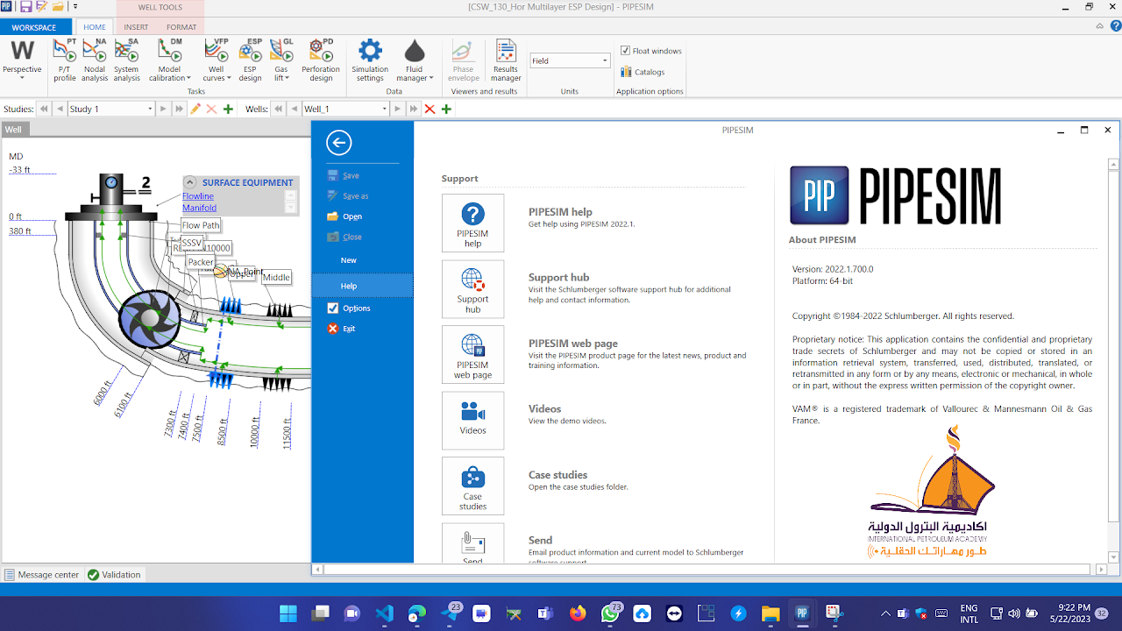Click the Flow Path label in schematic
Screen dimensions: 1122x631
pyautogui.click(x=201, y=225)
